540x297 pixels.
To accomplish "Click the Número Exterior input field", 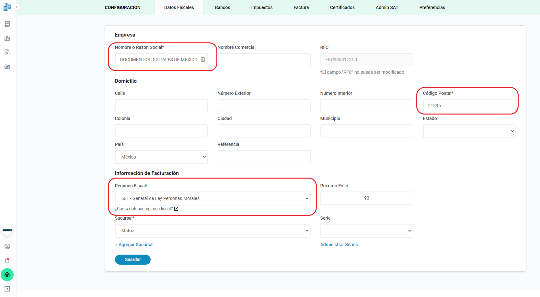I will (264, 105).
